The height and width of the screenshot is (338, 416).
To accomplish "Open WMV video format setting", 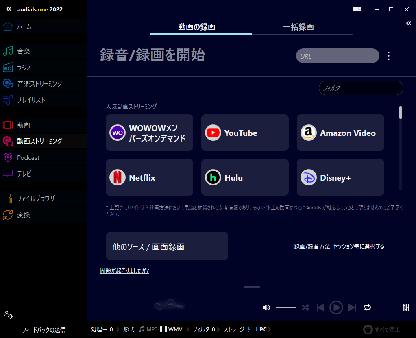I will pyautogui.click(x=171, y=329).
